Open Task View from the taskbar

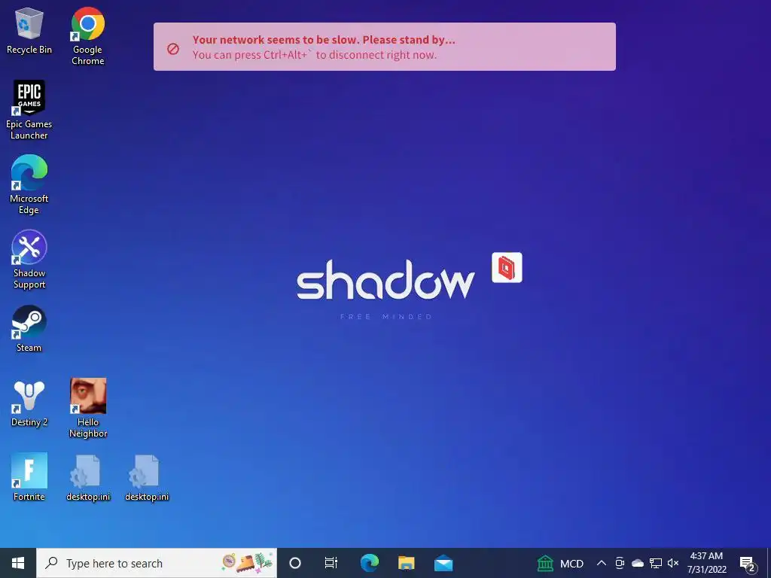(x=331, y=563)
